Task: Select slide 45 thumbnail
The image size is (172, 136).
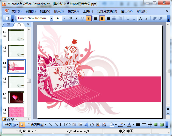Action: click(16, 82)
